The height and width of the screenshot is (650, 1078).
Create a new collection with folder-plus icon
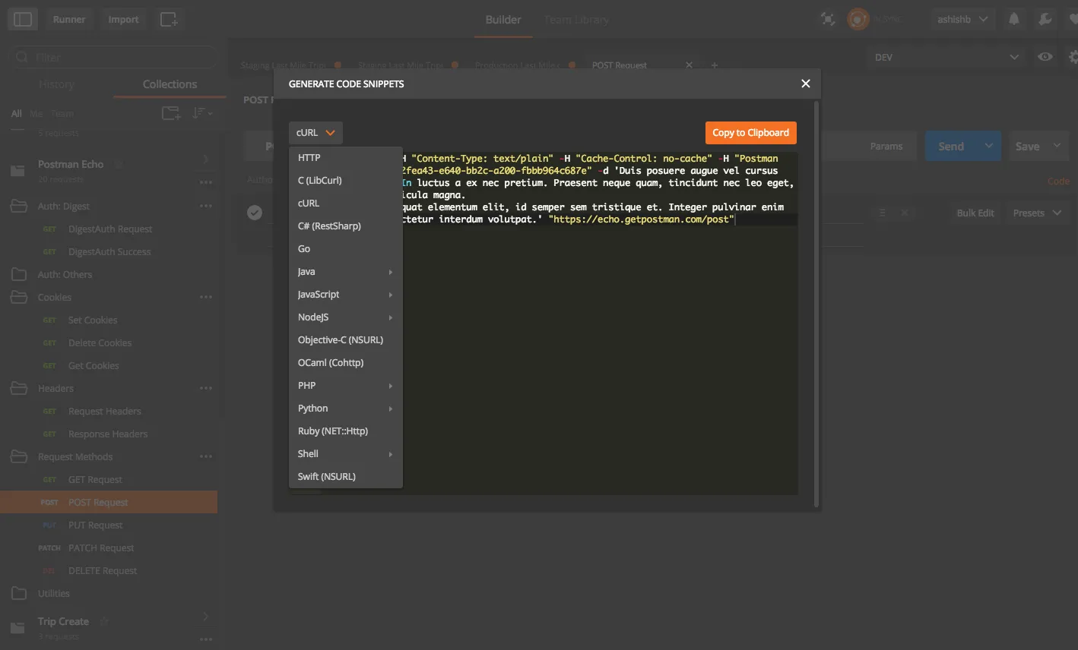click(171, 113)
